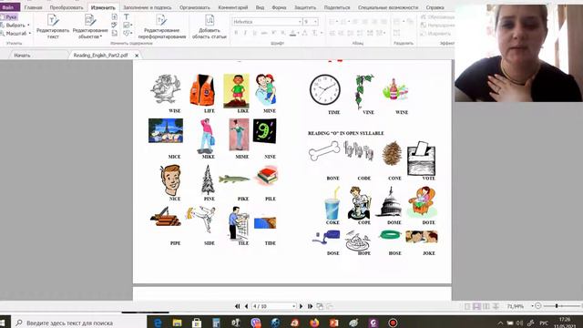Click the zoom out minus button

[x=538, y=306]
